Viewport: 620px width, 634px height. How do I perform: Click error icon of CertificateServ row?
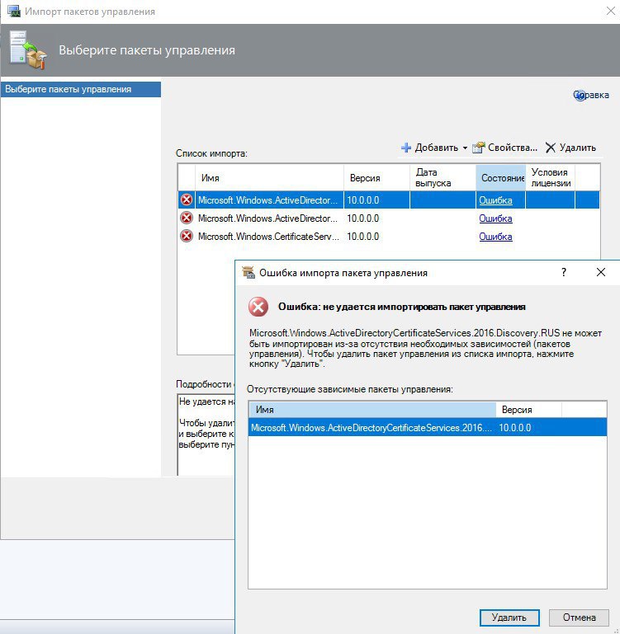tap(187, 236)
